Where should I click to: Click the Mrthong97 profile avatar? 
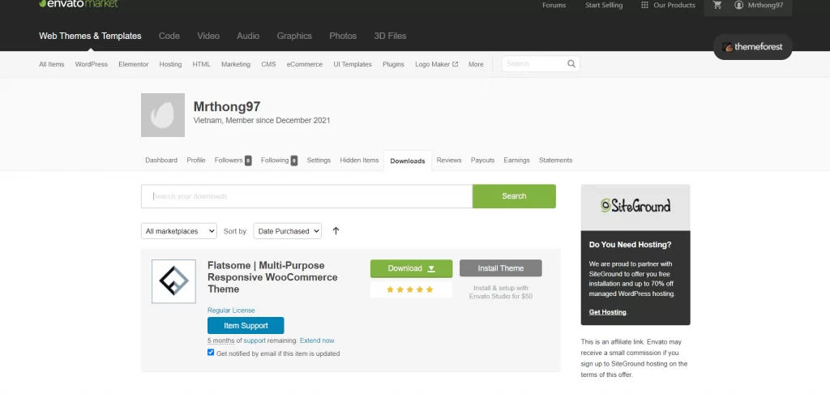click(162, 115)
